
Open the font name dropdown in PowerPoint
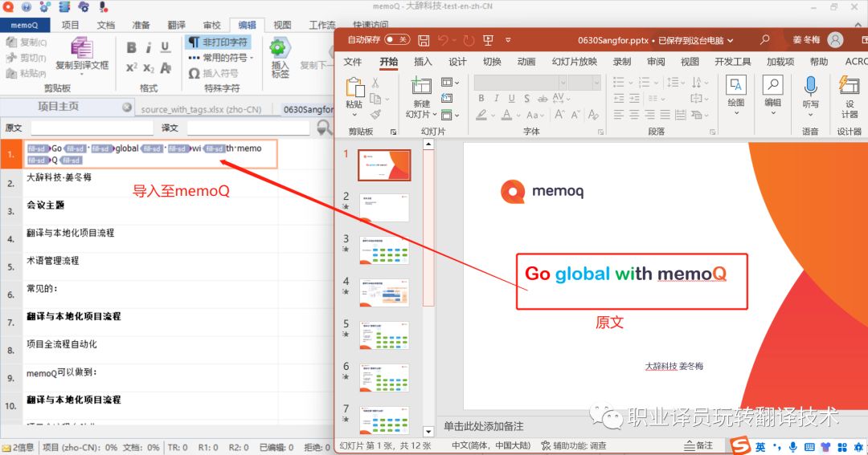(596, 82)
